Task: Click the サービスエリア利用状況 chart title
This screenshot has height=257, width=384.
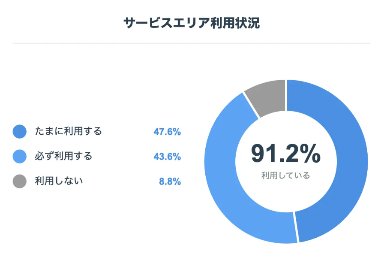Action: coord(192,23)
